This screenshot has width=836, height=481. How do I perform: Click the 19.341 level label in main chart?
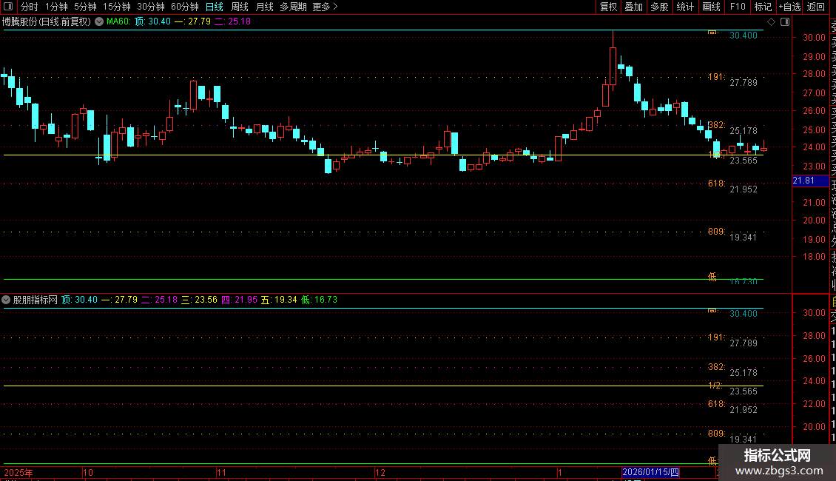744,238
